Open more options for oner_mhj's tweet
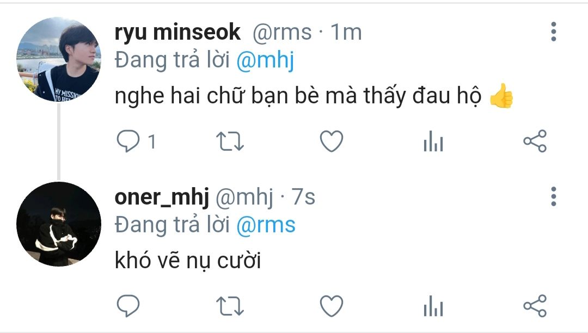Screen dimensions: 588x333 554,196
